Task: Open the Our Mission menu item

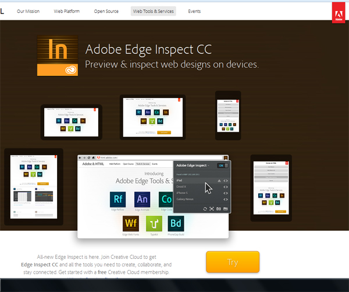Action: click(29, 11)
